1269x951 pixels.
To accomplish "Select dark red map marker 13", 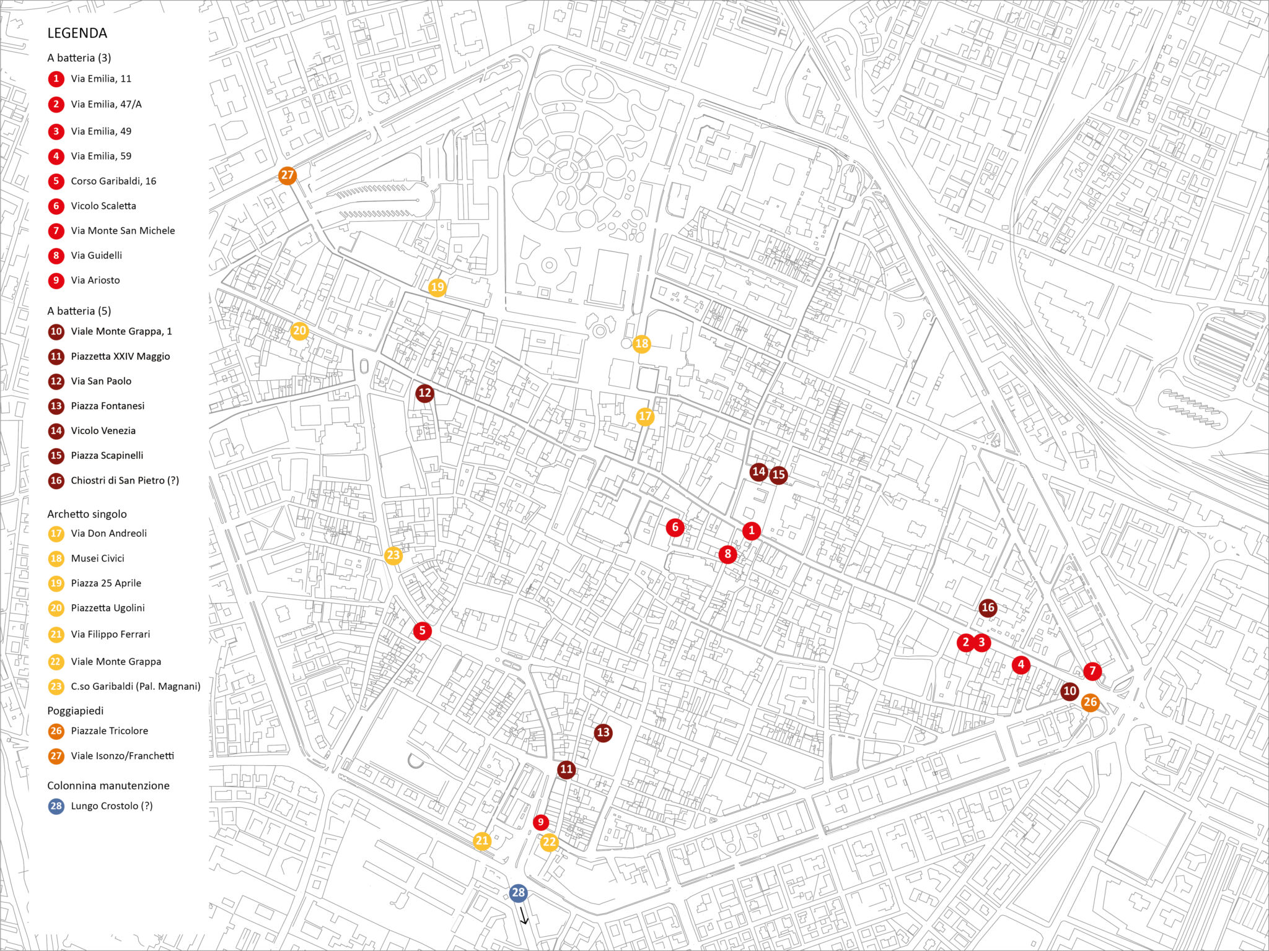I will (x=603, y=733).
